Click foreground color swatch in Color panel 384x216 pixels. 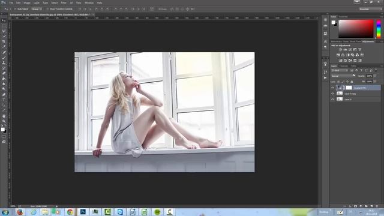[334, 23]
